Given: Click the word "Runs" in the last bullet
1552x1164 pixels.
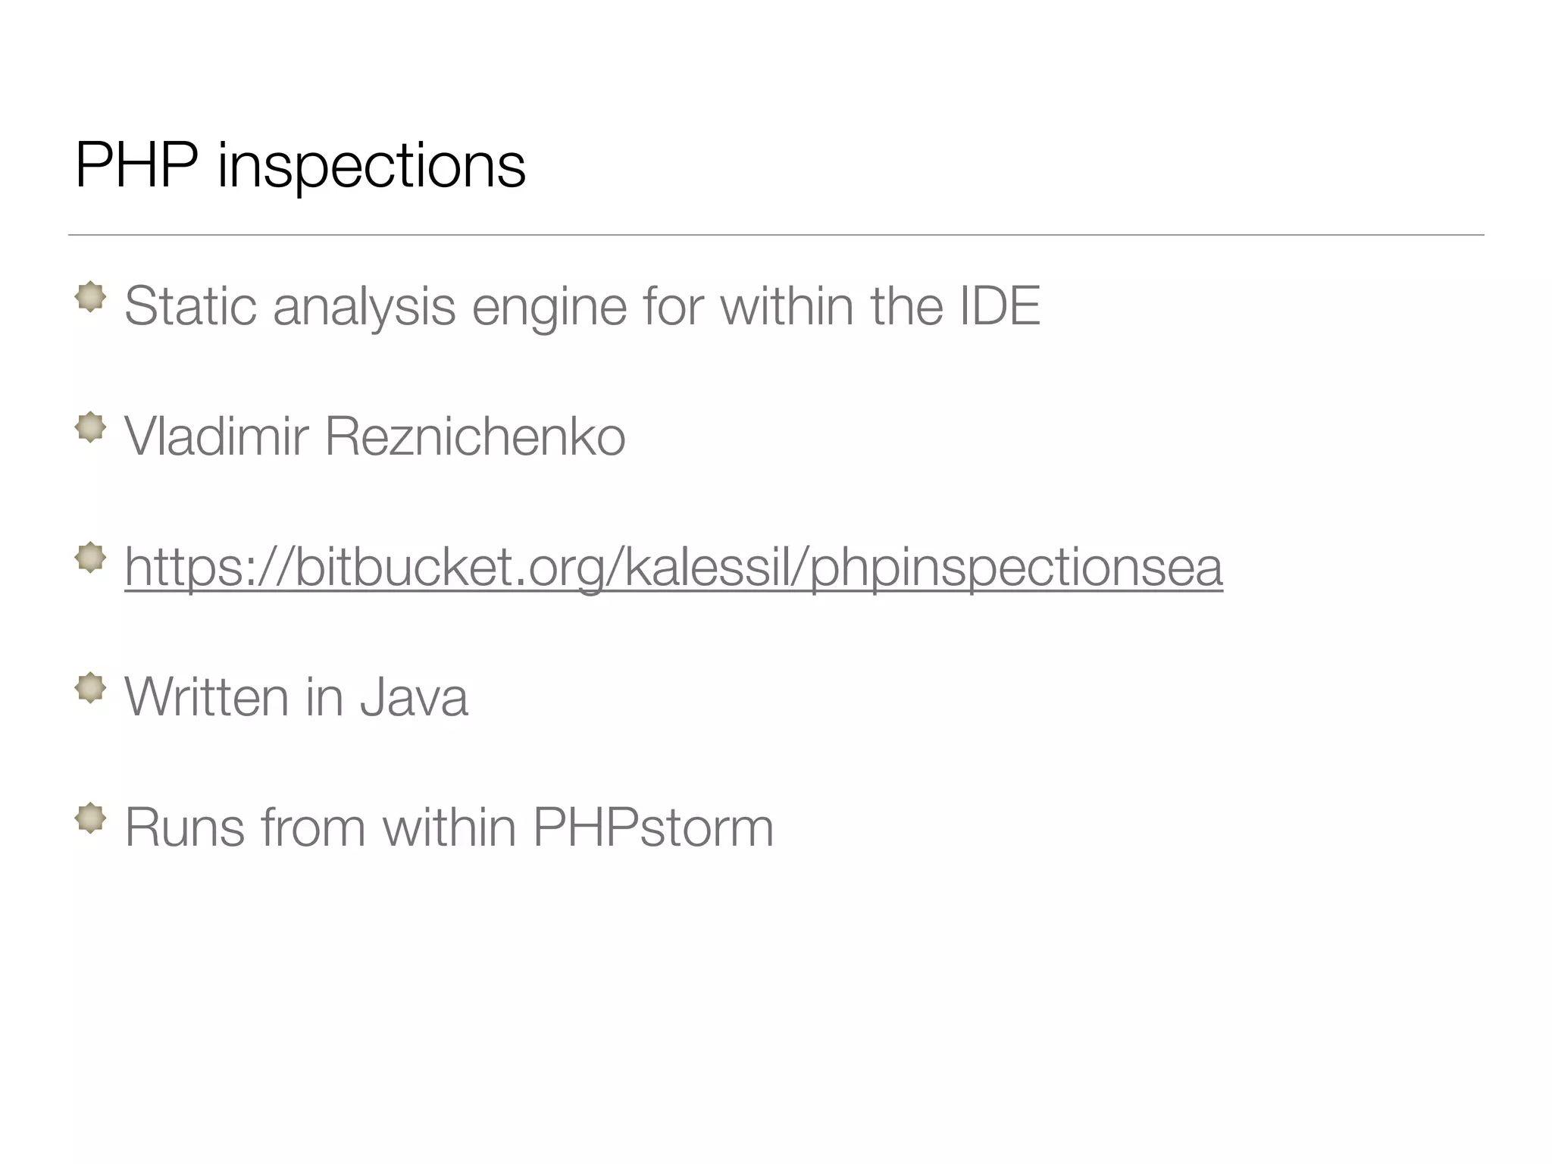Looking at the screenshot, I should tap(184, 828).
